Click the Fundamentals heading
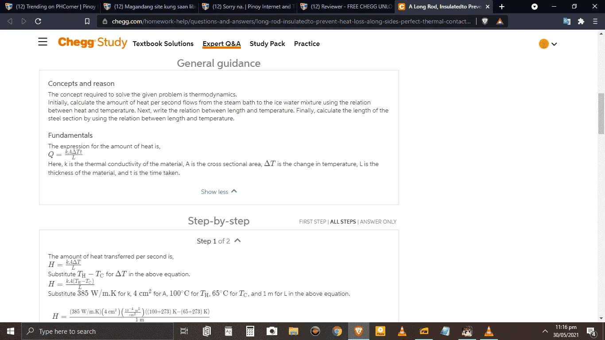 [70, 135]
